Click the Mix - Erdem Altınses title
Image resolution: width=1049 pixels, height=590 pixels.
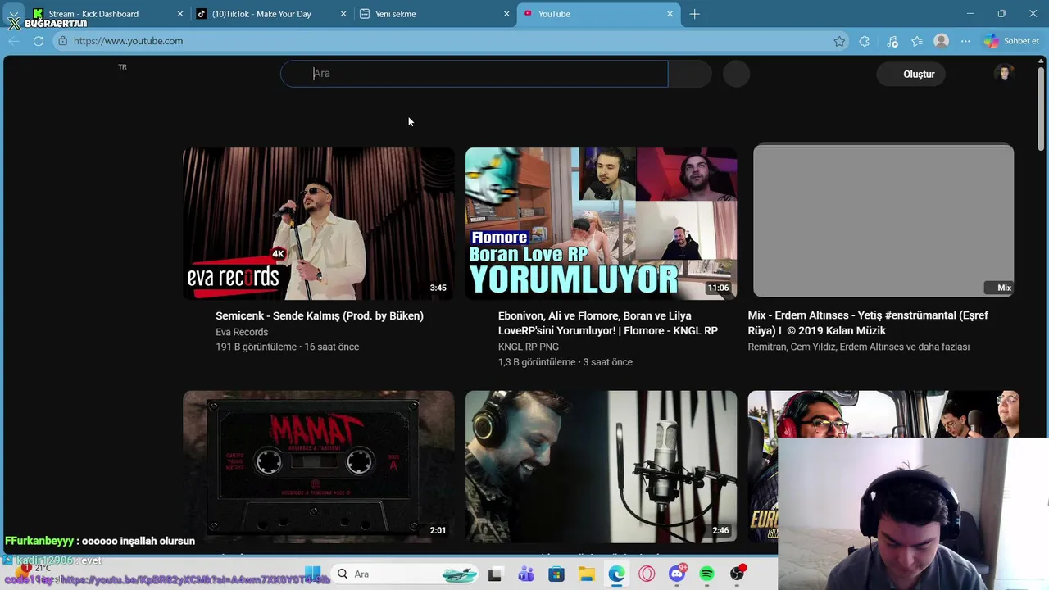click(868, 323)
